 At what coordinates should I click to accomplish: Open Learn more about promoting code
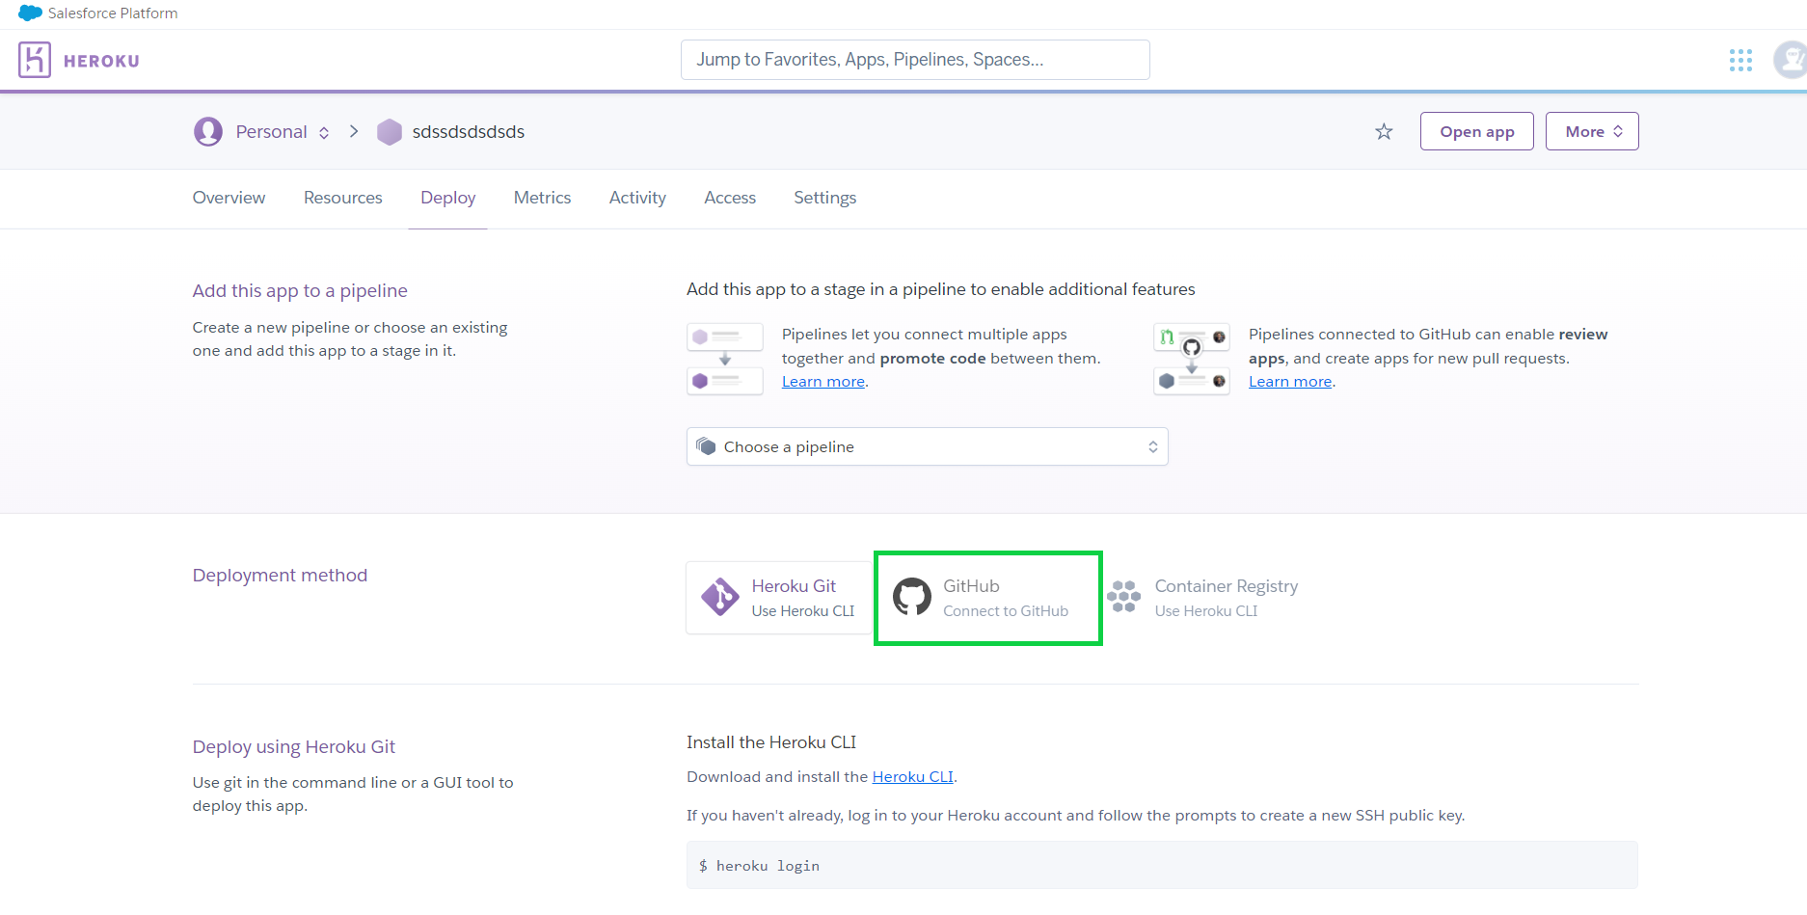(x=823, y=382)
